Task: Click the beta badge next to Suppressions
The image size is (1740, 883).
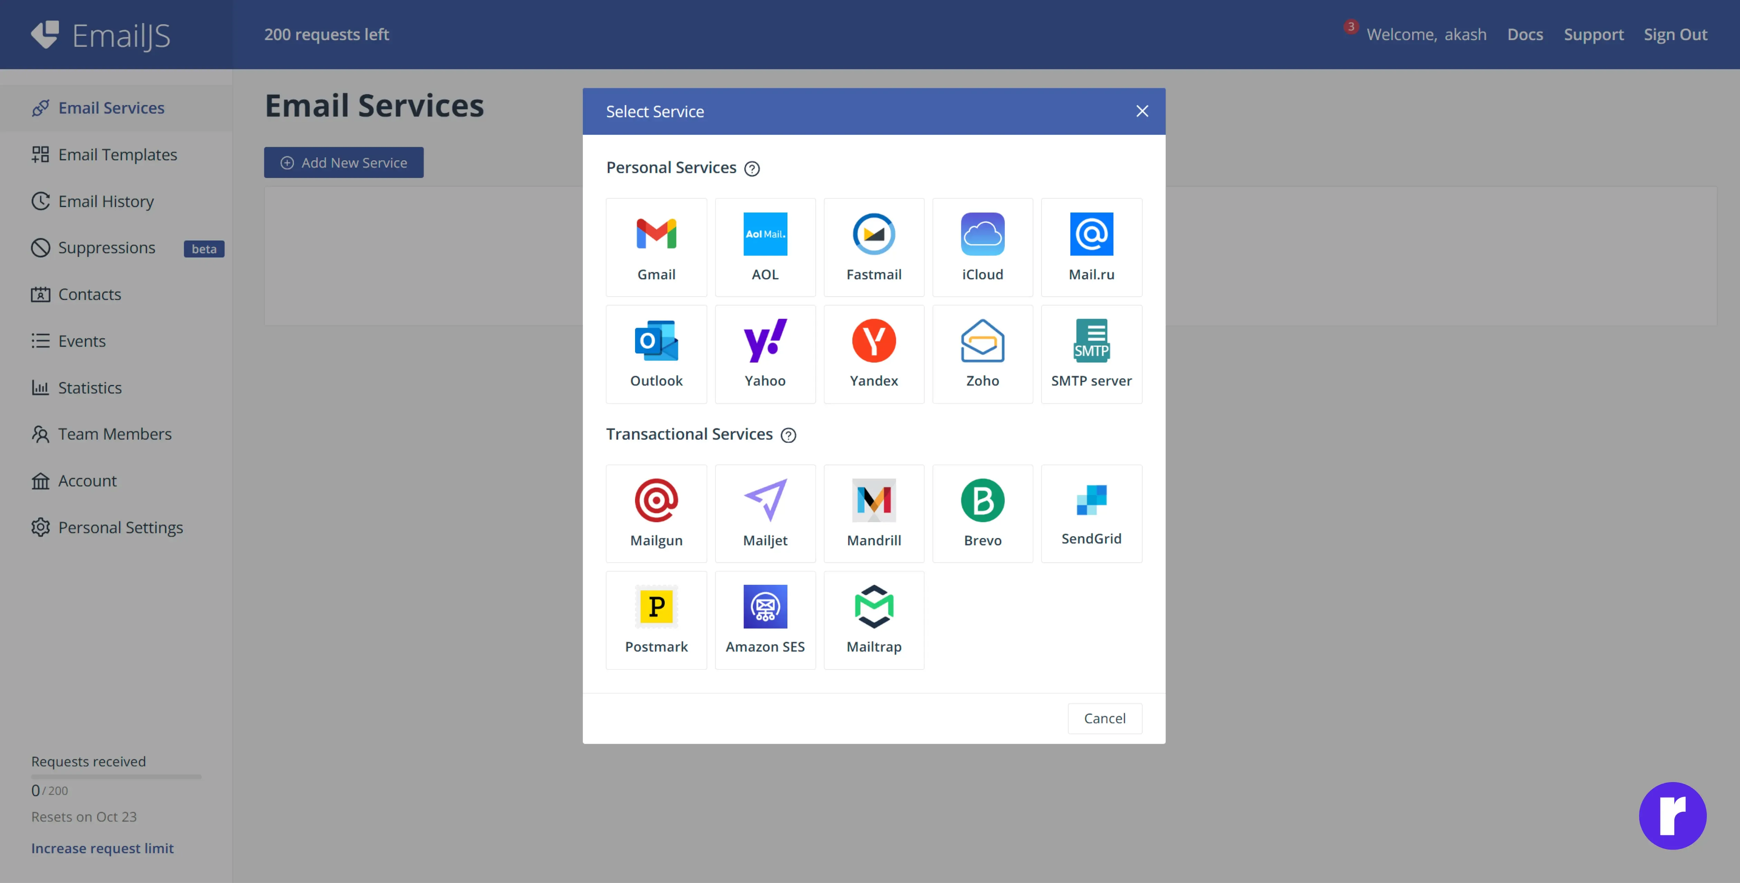Action: (203, 248)
